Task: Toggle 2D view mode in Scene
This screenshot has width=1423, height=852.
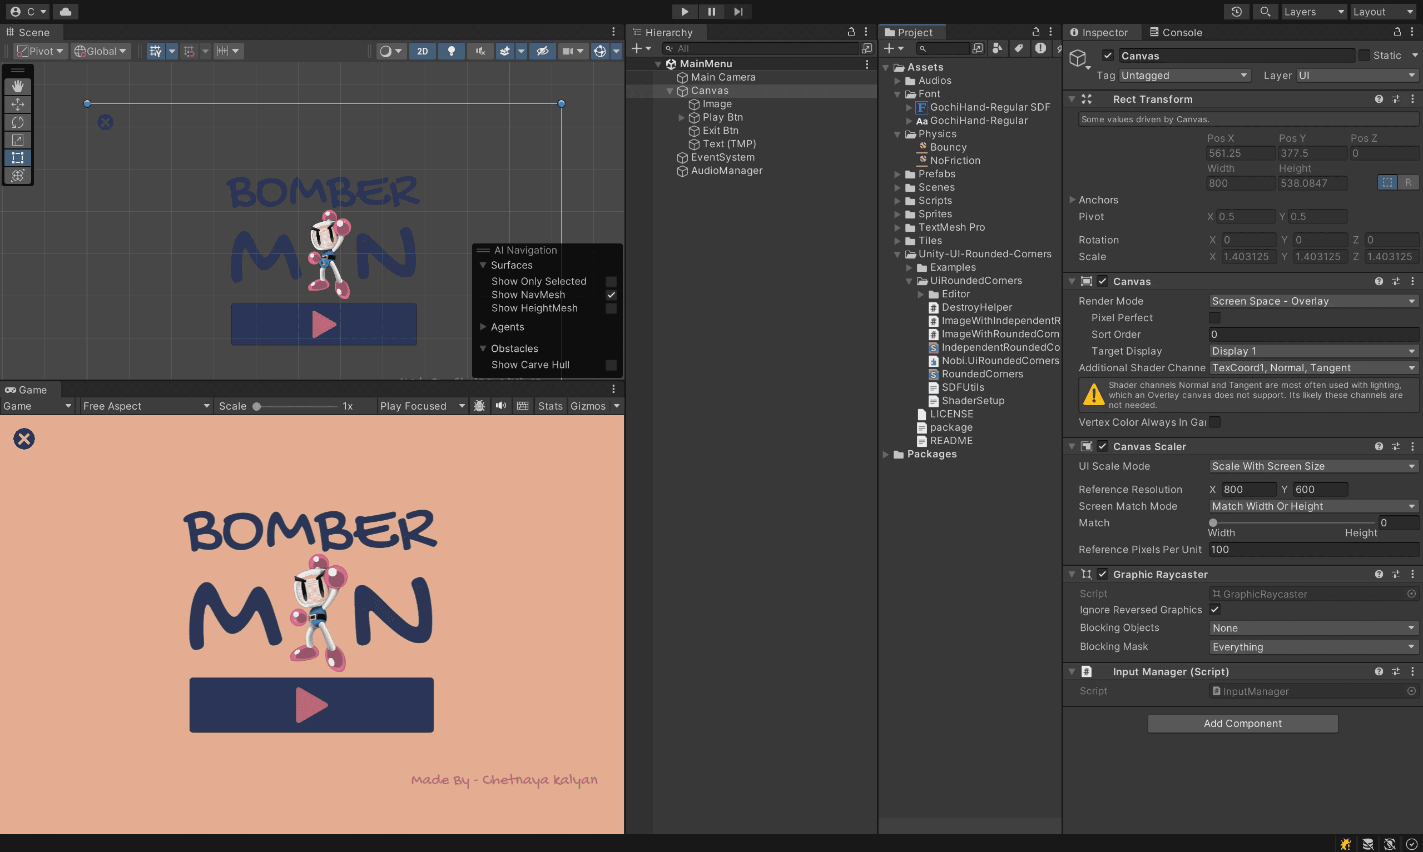Action: pos(422,51)
